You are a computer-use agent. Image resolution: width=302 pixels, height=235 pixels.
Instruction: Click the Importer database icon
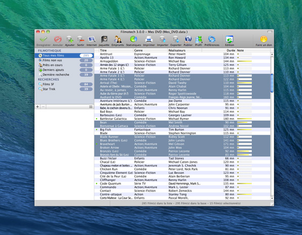point(162,39)
